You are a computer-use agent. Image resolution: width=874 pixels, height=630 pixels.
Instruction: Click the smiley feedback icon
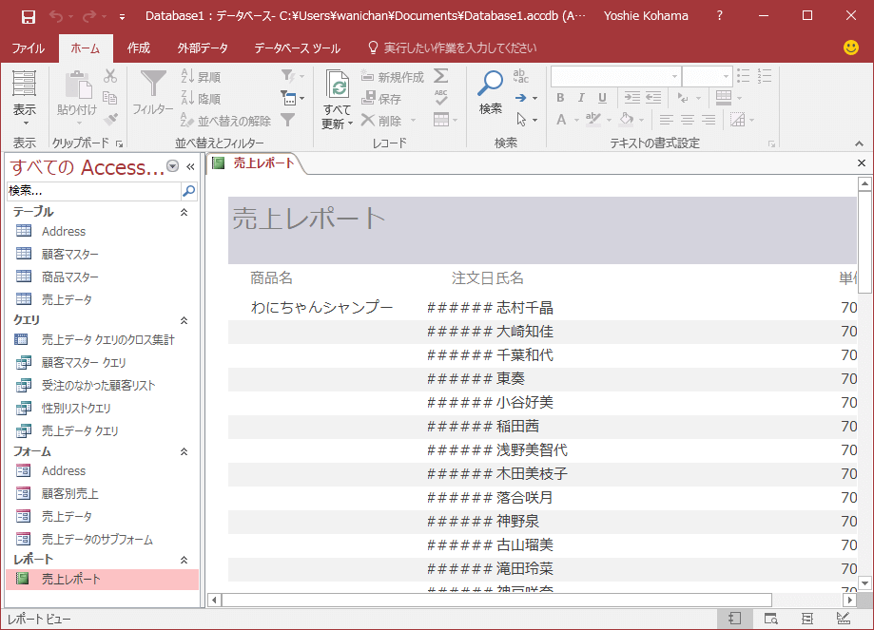click(x=851, y=48)
